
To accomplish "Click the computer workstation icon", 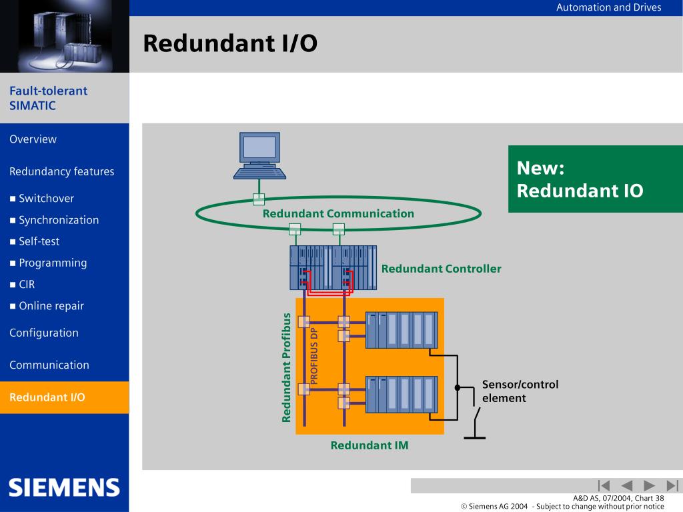I will coord(259,156).
